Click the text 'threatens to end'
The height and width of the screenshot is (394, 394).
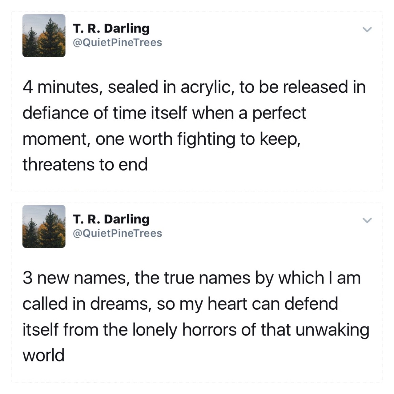click(85, 164)
